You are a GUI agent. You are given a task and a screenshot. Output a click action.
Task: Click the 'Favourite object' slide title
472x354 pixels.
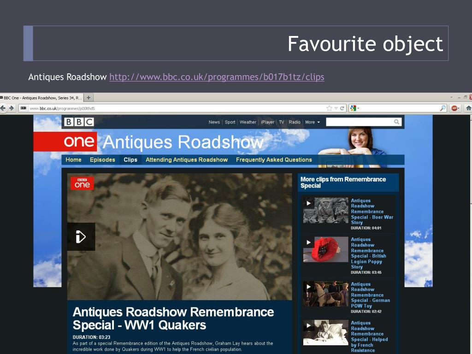(x=365, y=44)
